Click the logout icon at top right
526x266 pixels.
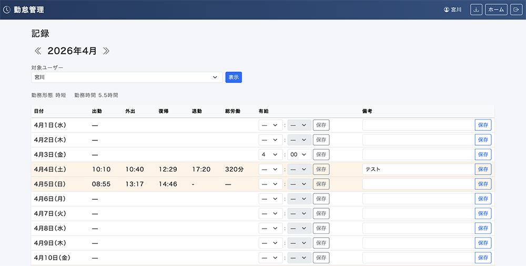(x=516, y=10)
